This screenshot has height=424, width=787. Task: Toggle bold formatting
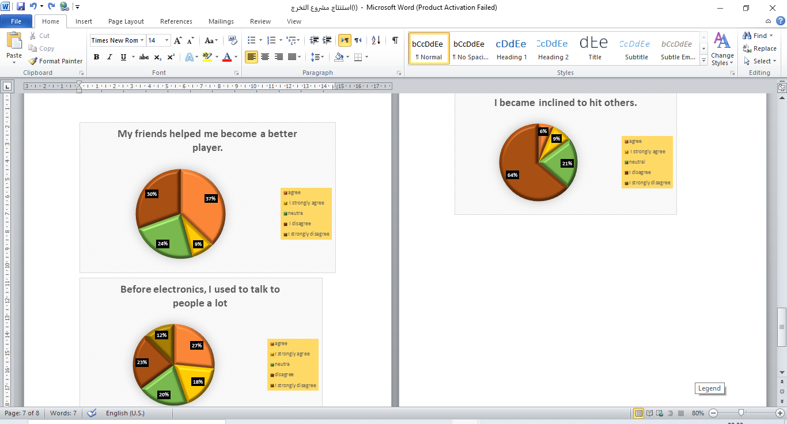pos(96,57)
